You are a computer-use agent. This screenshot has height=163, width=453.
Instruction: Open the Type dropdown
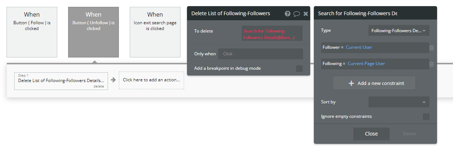[399, 31]
